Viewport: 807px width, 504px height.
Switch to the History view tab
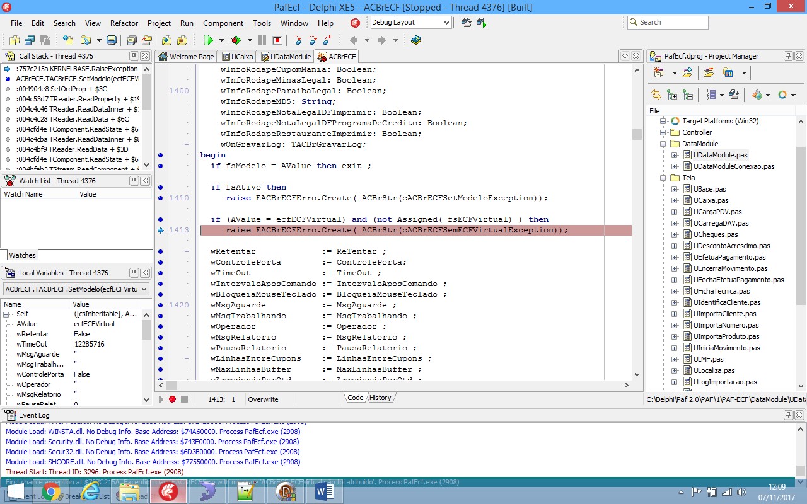pos(380,398)
